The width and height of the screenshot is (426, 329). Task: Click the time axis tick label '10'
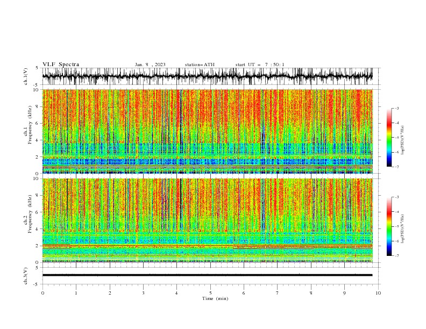coord(378,293)
